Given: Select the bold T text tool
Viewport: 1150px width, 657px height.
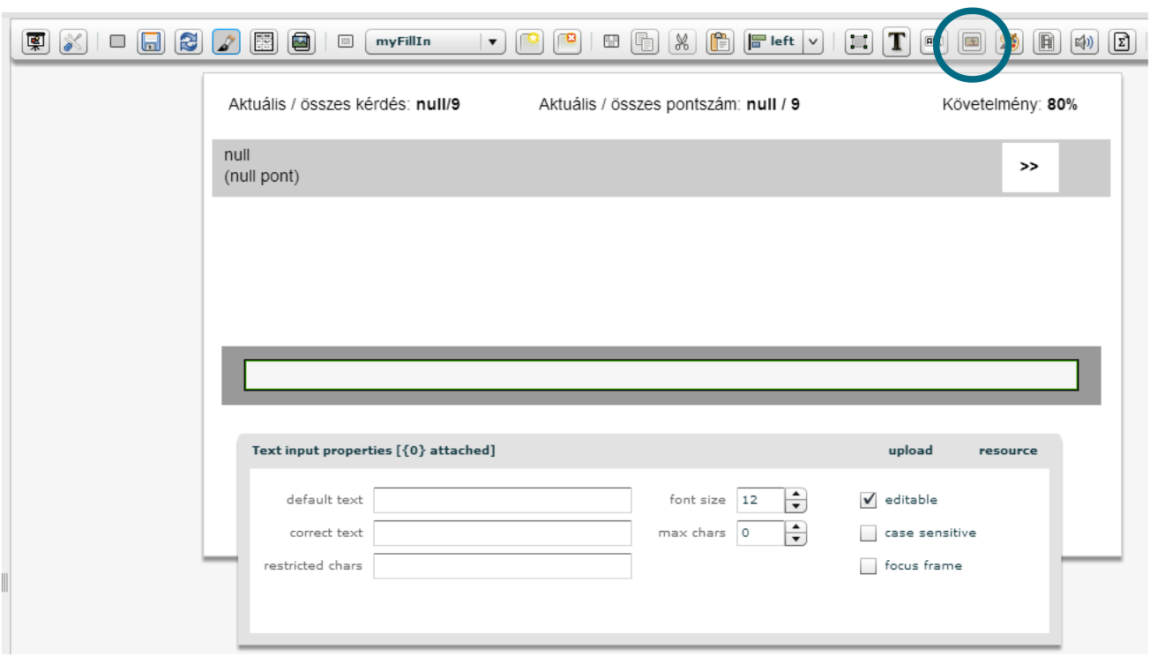Looking at the screenshot, I should 896,41.
